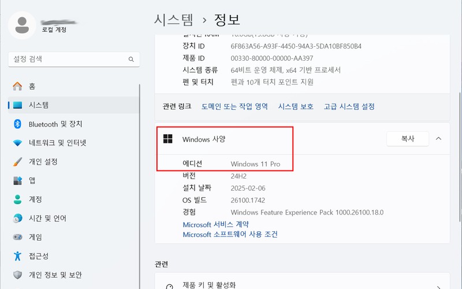Viewport: 462px width, 289px height.
Task: Open 도메인 또는 작업 영역 link
Action: coord(234,106)
